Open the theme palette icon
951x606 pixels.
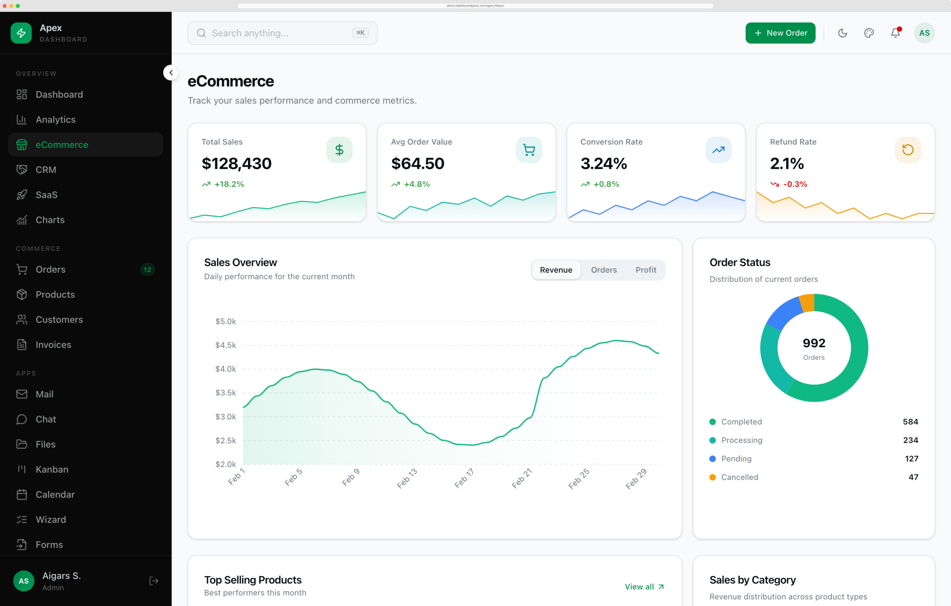pyautogui.click(x=869, y=33)
